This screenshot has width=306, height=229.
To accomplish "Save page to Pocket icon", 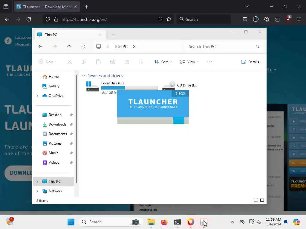I will [x=245, y=19].
